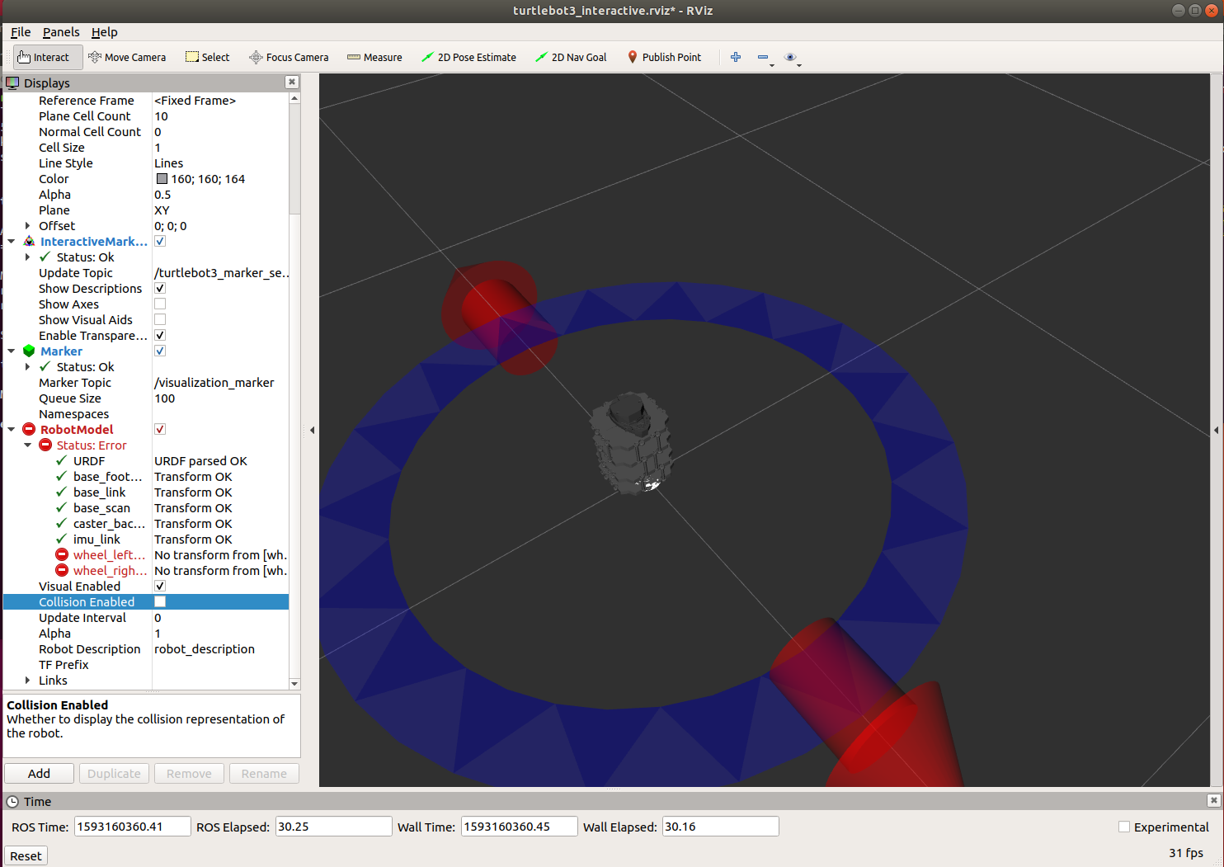Click inside the ROS Time field
1224x867 pixels.
pyautogui.click(x=132, y=826)
